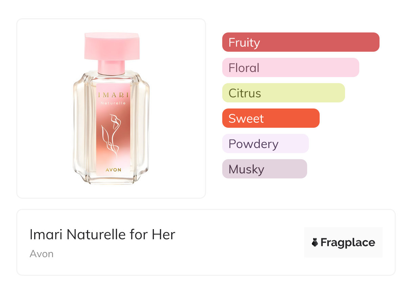
Task: Select the Fruity accord bar
Action: click(300, 42)
